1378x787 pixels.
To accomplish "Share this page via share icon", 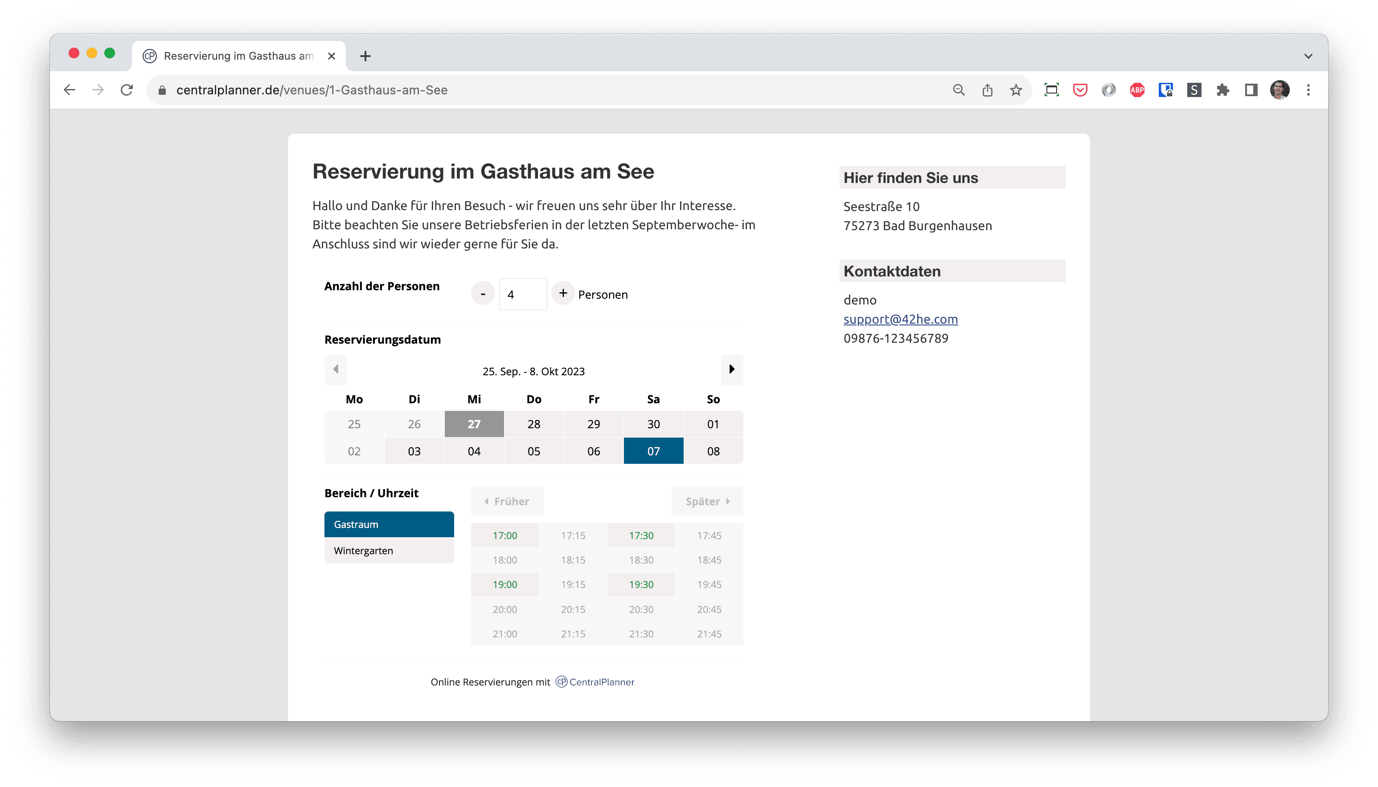I will pos(988,90).
